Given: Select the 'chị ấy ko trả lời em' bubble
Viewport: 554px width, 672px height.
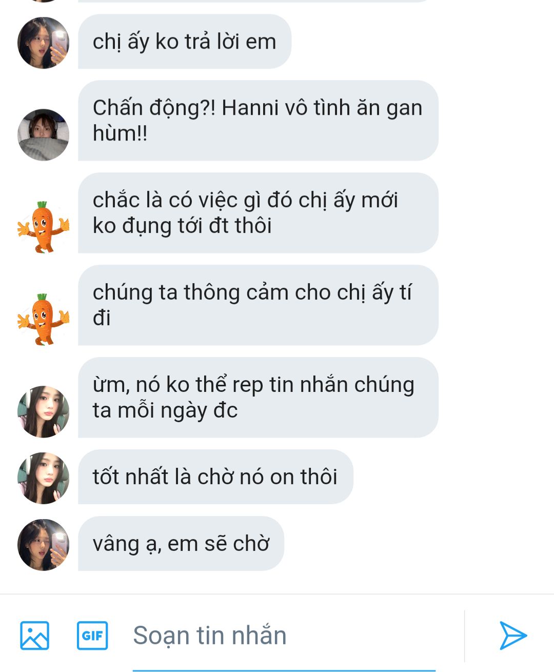Looking at the screenshot, I should [x=185, y=42].
